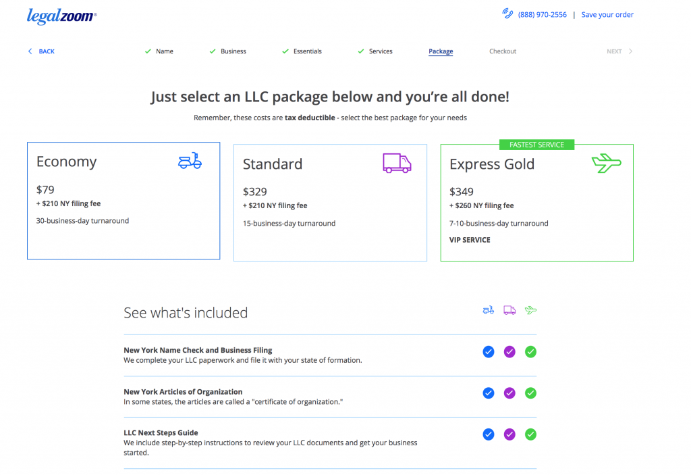Go back with the BACK link
691x475 pixels.
tap(47, 51)
